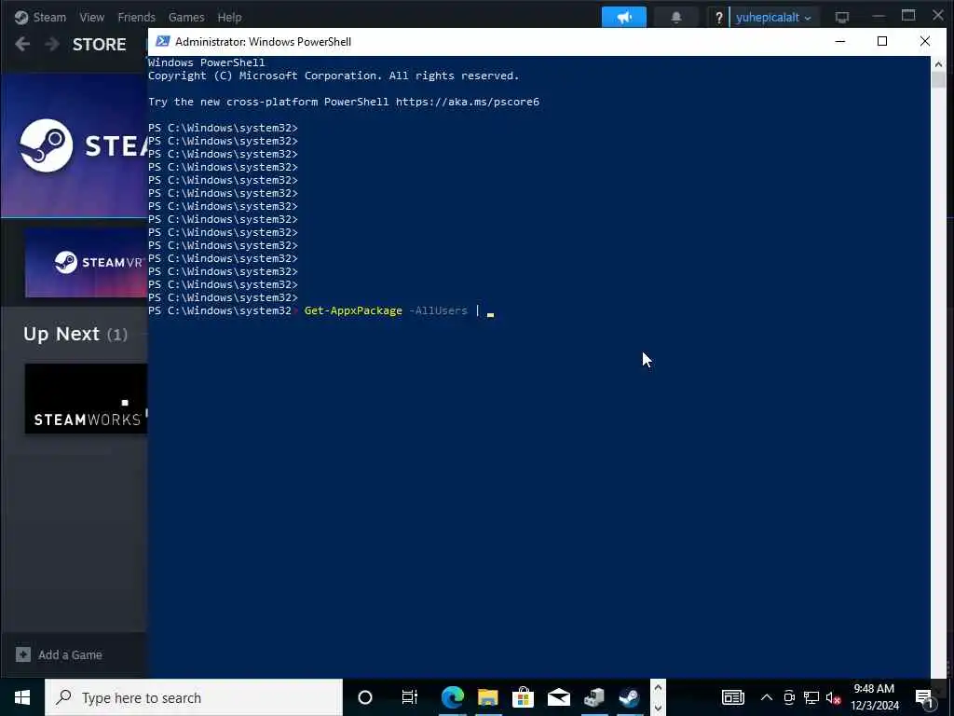The image size is (954, 716).
Task: Click the -AllUsers parameter text
Action: pos(438,310)
